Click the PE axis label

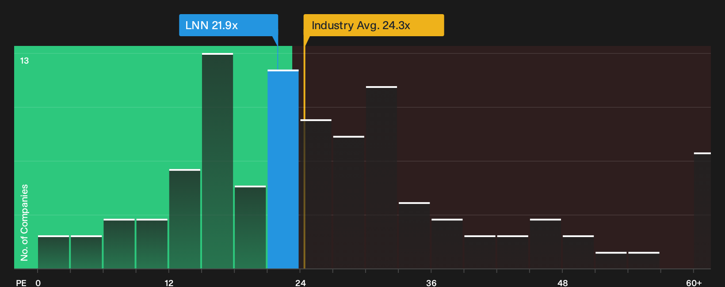coord(21,283)
